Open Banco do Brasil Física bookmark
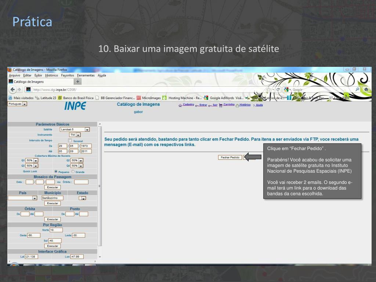Viewport: 376px width, 282px height. [x=76, y=98]
